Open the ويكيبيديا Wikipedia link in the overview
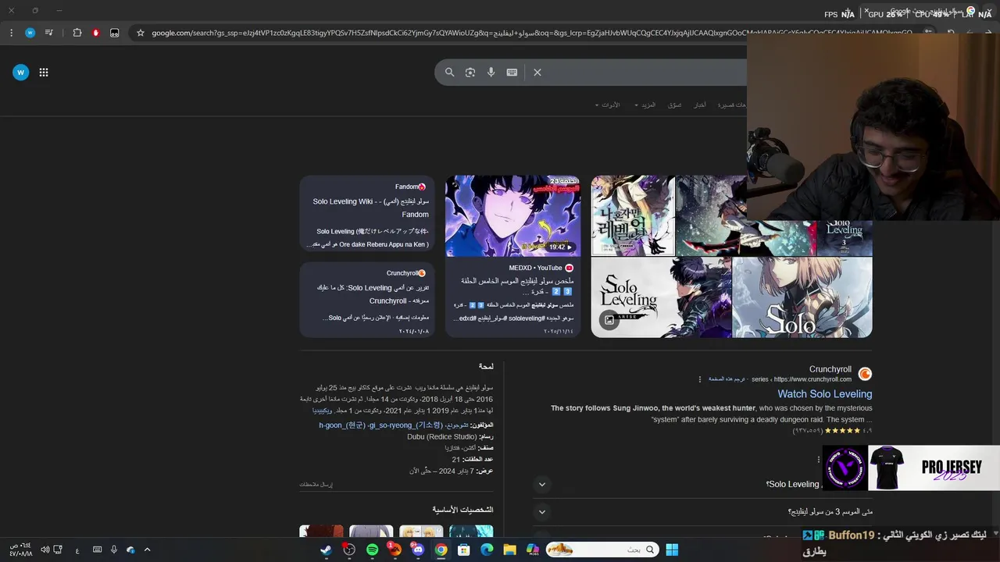Image resolution: width=1000 pixels, height=562 pixels. click(323, 411)
